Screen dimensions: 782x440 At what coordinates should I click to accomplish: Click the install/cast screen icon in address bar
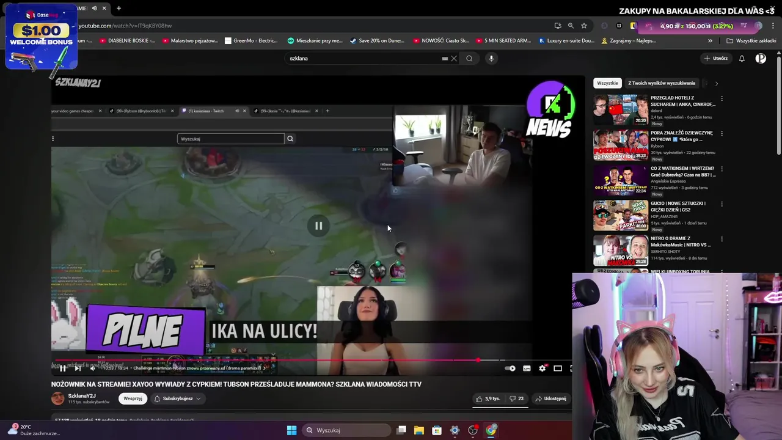click(558, 26)
